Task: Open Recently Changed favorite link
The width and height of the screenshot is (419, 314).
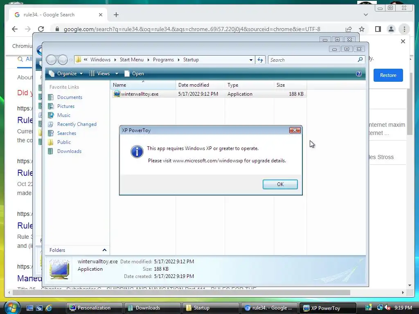Action: pyautogui.click(x=77, y=124)
